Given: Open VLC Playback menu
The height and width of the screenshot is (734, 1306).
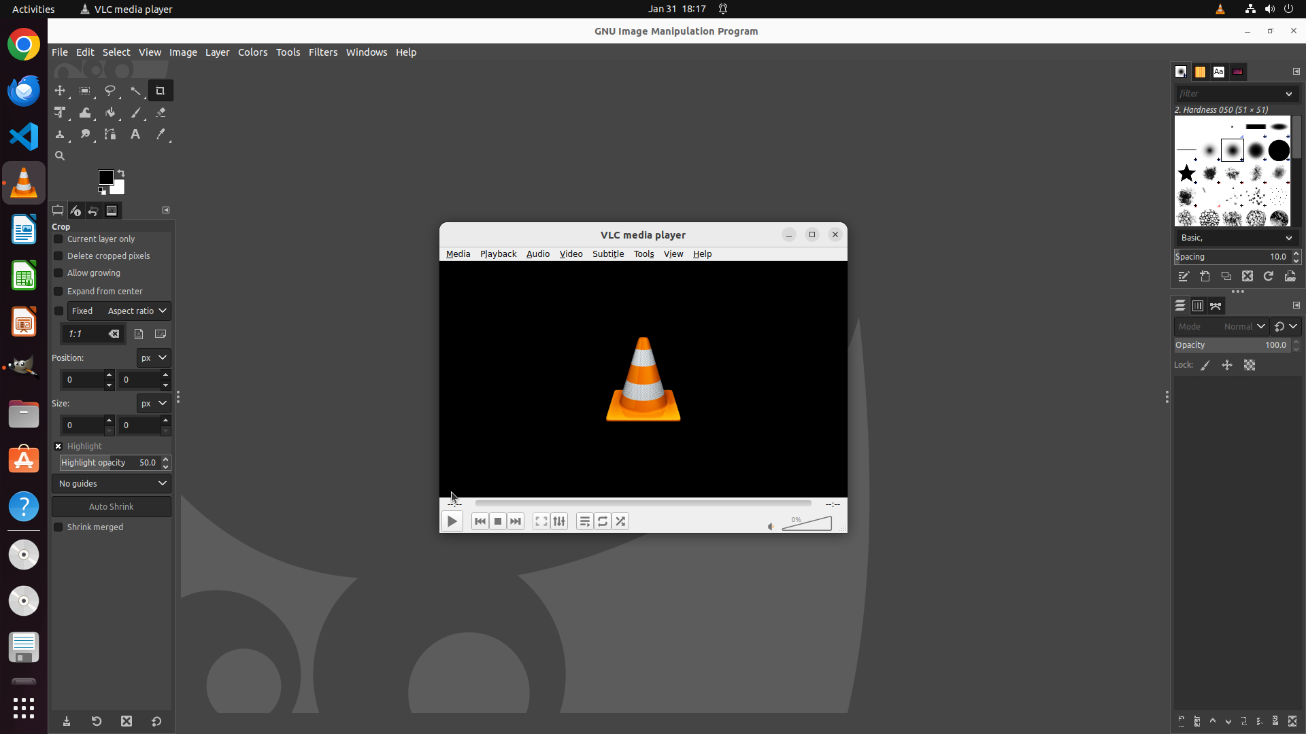Looking at the screenshot, I should pos(498,254).
